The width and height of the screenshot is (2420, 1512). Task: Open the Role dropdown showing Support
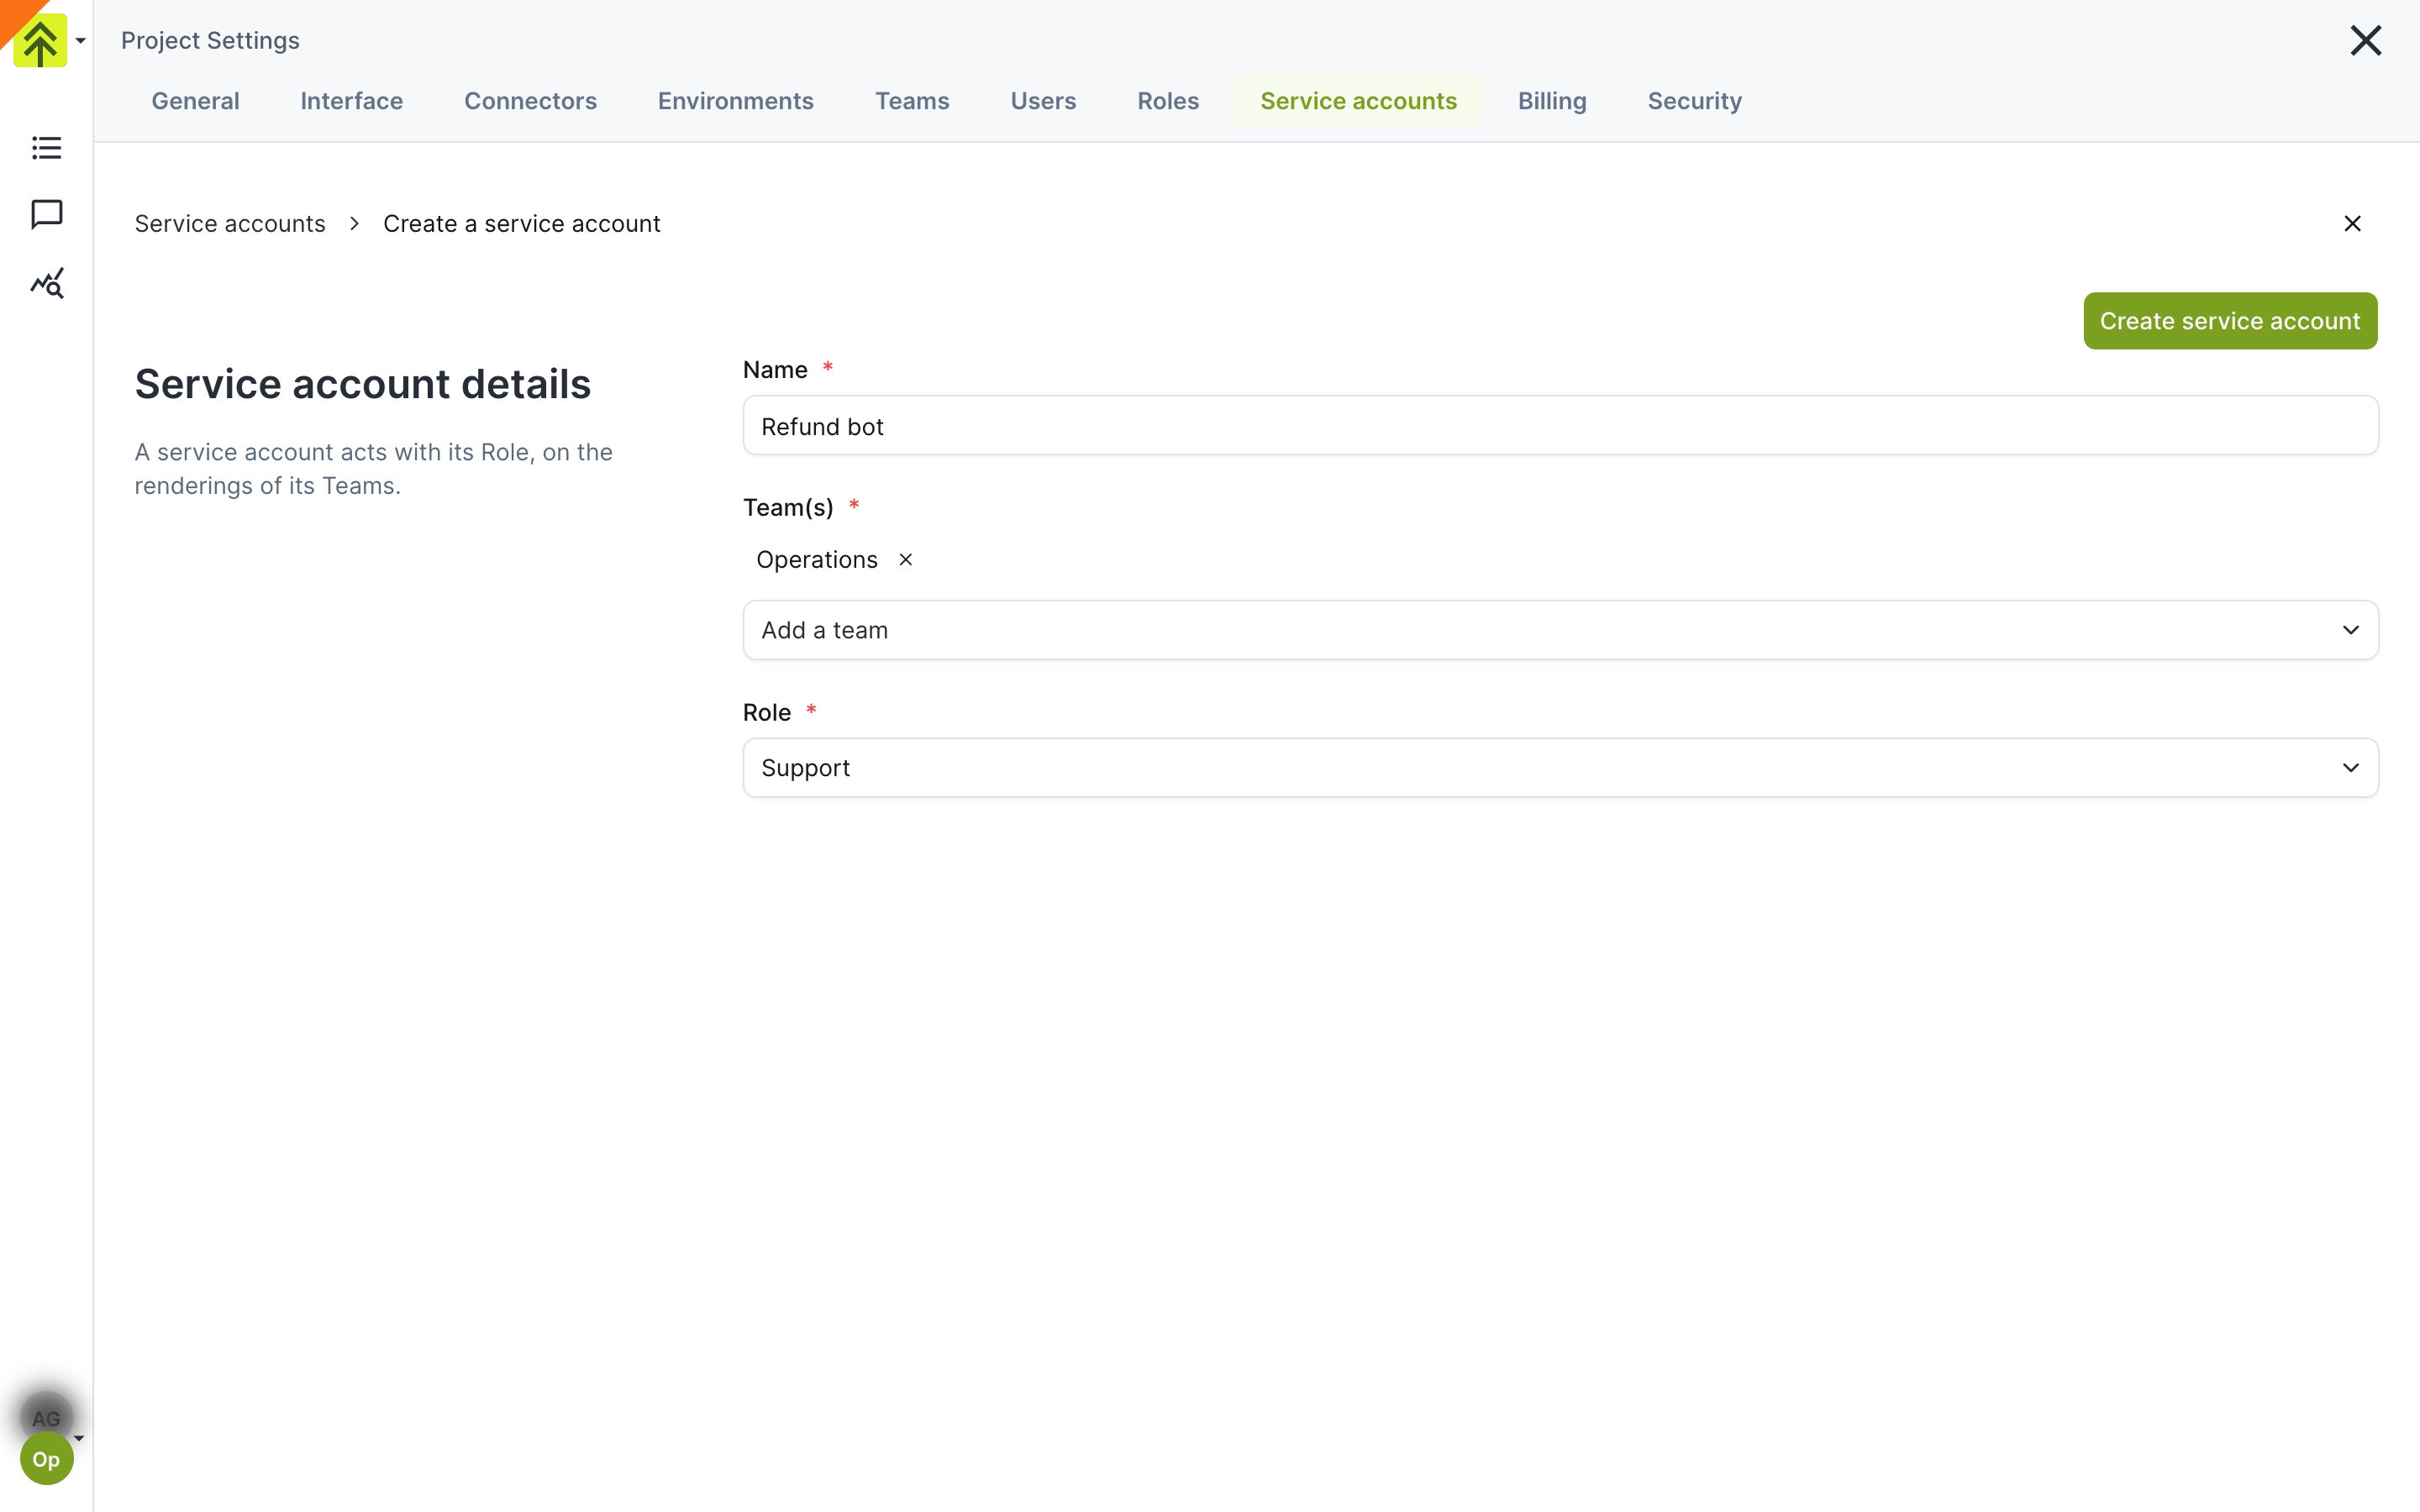pyautogui.click(x=1560, y=768)
